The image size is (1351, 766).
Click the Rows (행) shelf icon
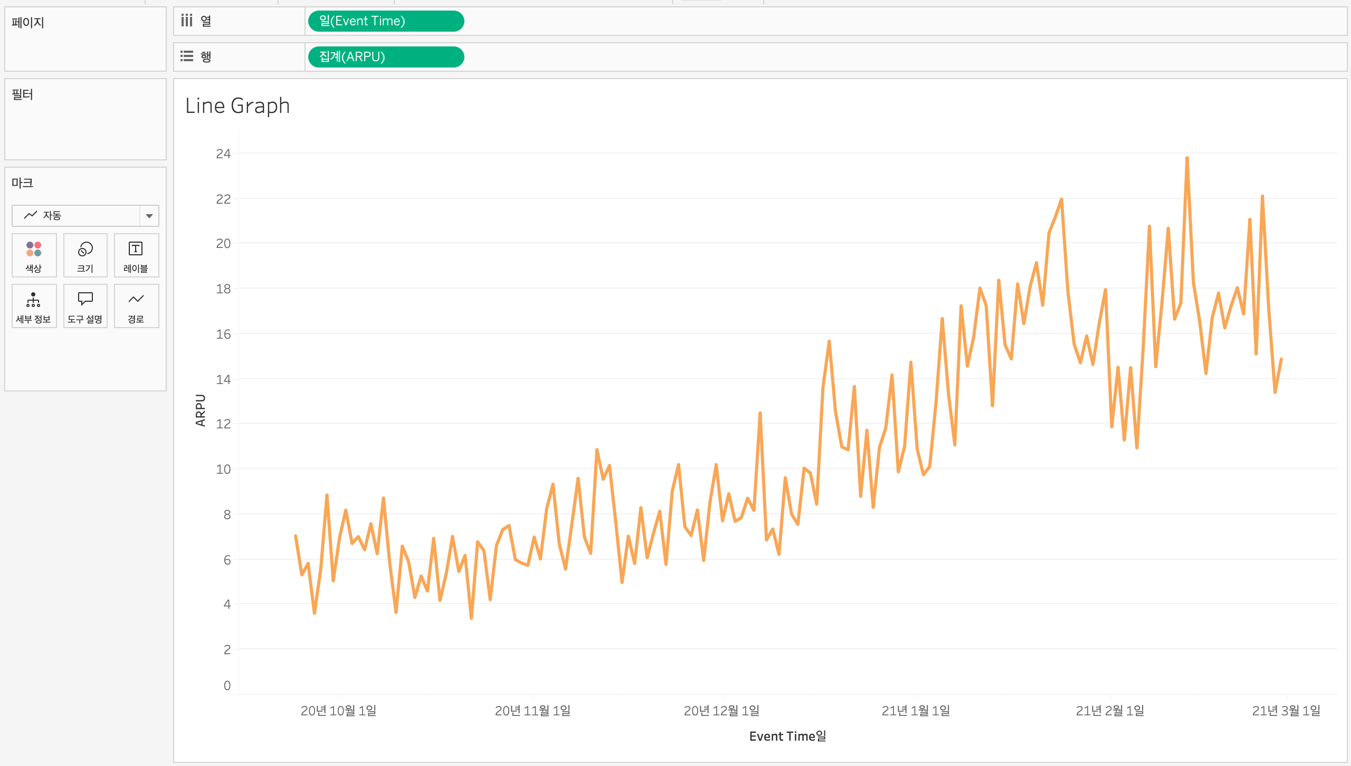coord(187,56)
